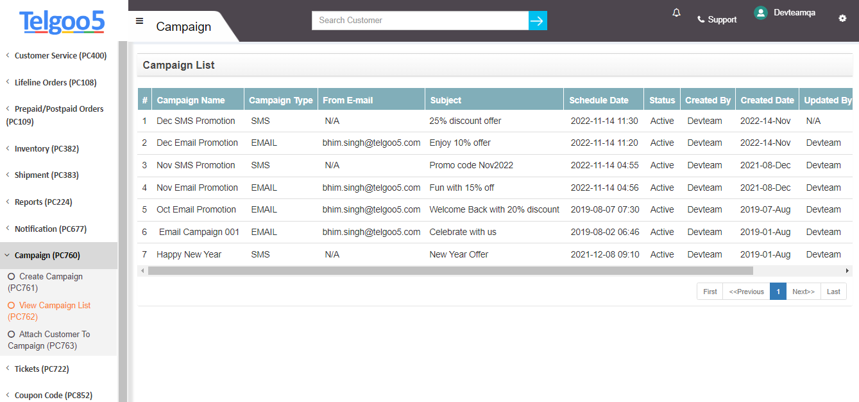Viewport: 859px width, 402px height.
Task: Open the Campaign tab header
Action: tap(183, 27)
